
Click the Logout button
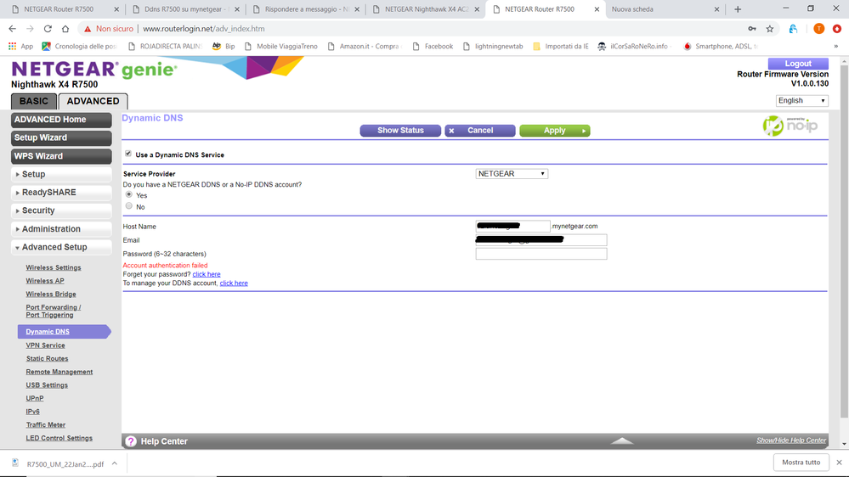(x=798, y=64)
